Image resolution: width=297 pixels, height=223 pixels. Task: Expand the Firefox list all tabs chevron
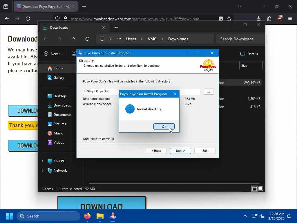pyautogui.click(x=240, y=6)
